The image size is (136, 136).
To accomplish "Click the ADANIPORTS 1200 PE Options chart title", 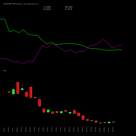I will pyautogui.click(x=21, y=4).
